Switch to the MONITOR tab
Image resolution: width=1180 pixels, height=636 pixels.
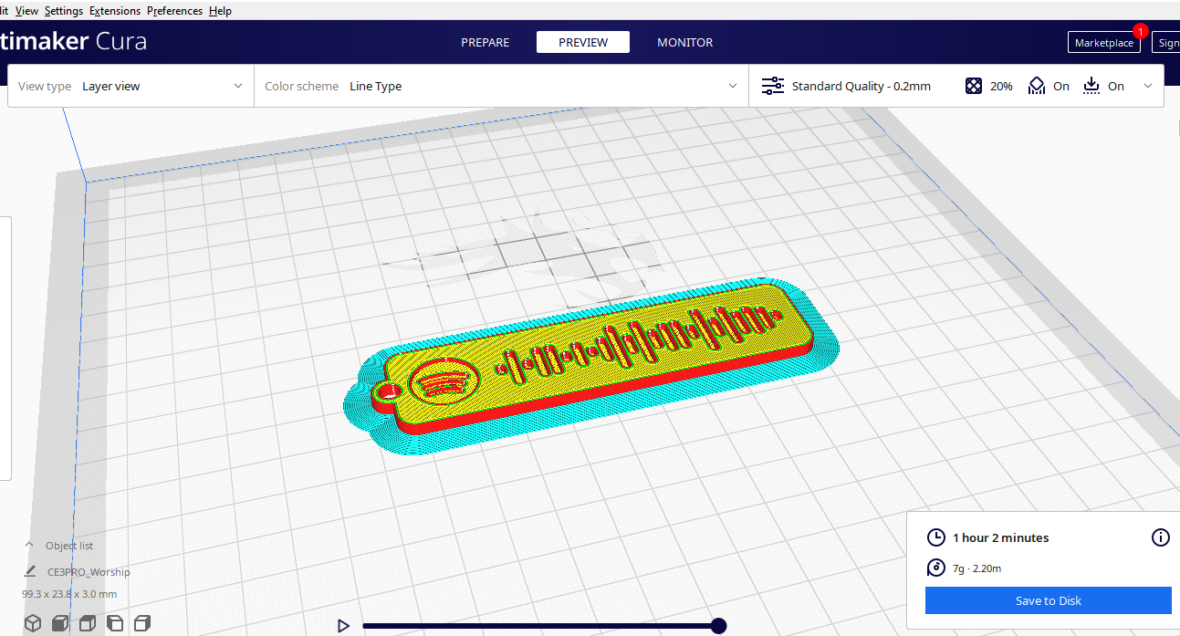[x=685, y=42]
